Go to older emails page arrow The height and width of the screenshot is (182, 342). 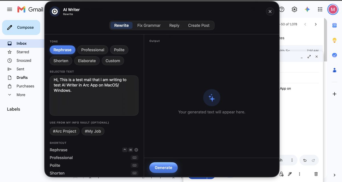click(316, 24)
